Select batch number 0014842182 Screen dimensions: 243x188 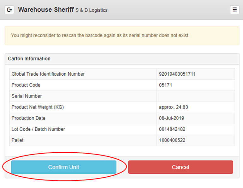pyautogui.click(x=172, y=129)
